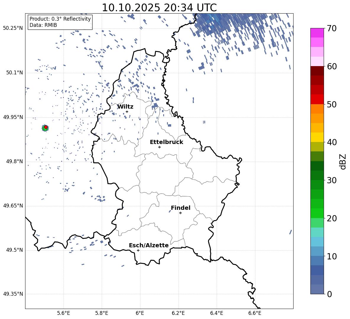Click the 60 tick on the colorbar
The image size is (350, 319).
(x=331, y=66)
